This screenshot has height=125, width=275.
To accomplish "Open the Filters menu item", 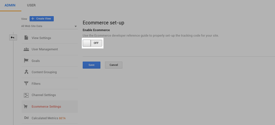I will click(x=36, y=84).
